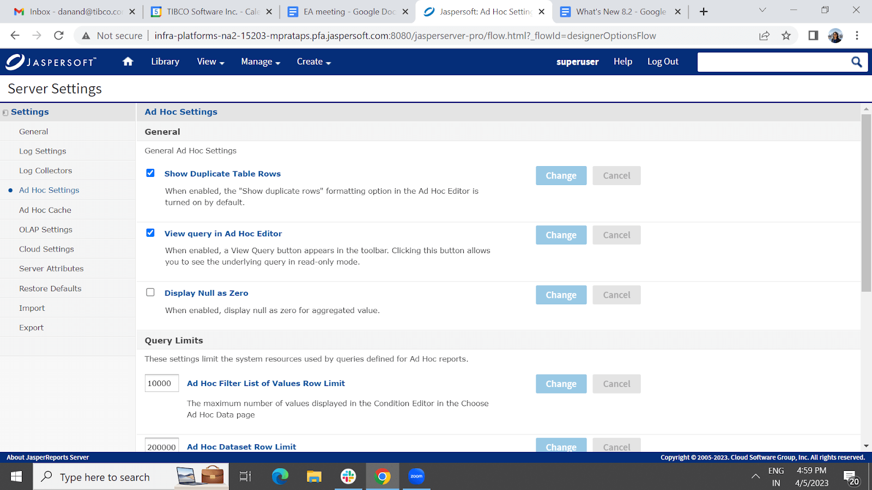Screen dimensions: 872x490
Task: Go back with the browser back arrow
Action: coord(15,35)
